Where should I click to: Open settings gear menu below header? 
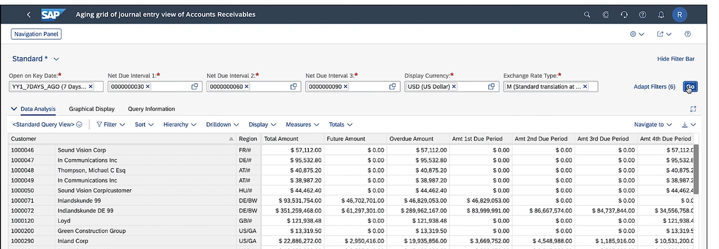[637, 34]
